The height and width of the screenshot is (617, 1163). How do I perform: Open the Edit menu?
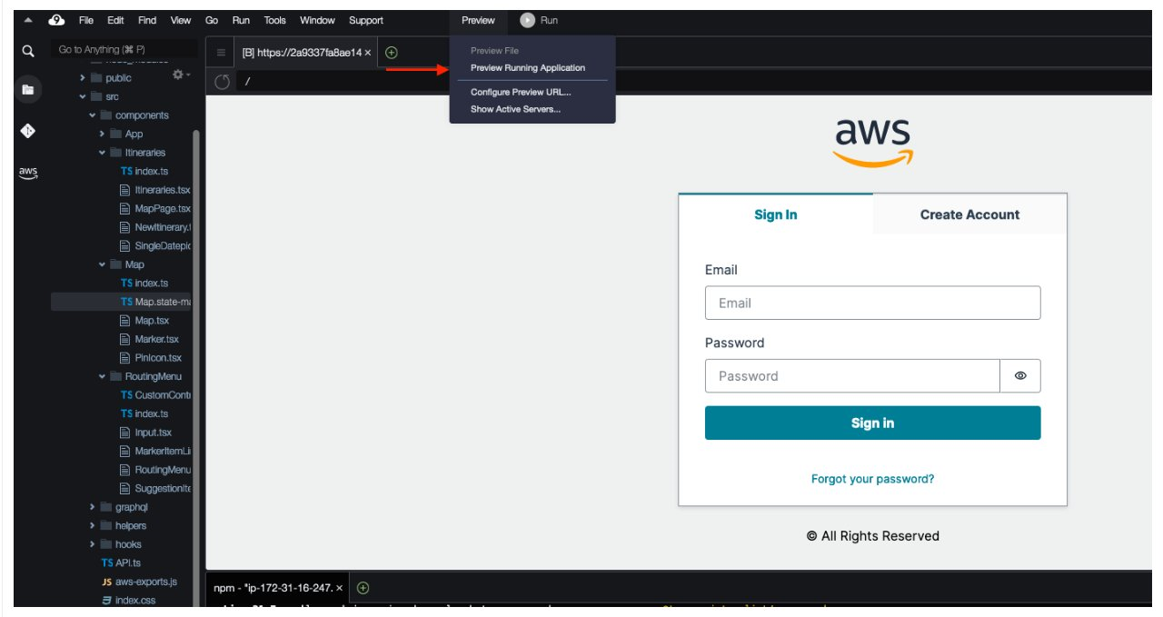pyautogui.click(x=115, y=20)
